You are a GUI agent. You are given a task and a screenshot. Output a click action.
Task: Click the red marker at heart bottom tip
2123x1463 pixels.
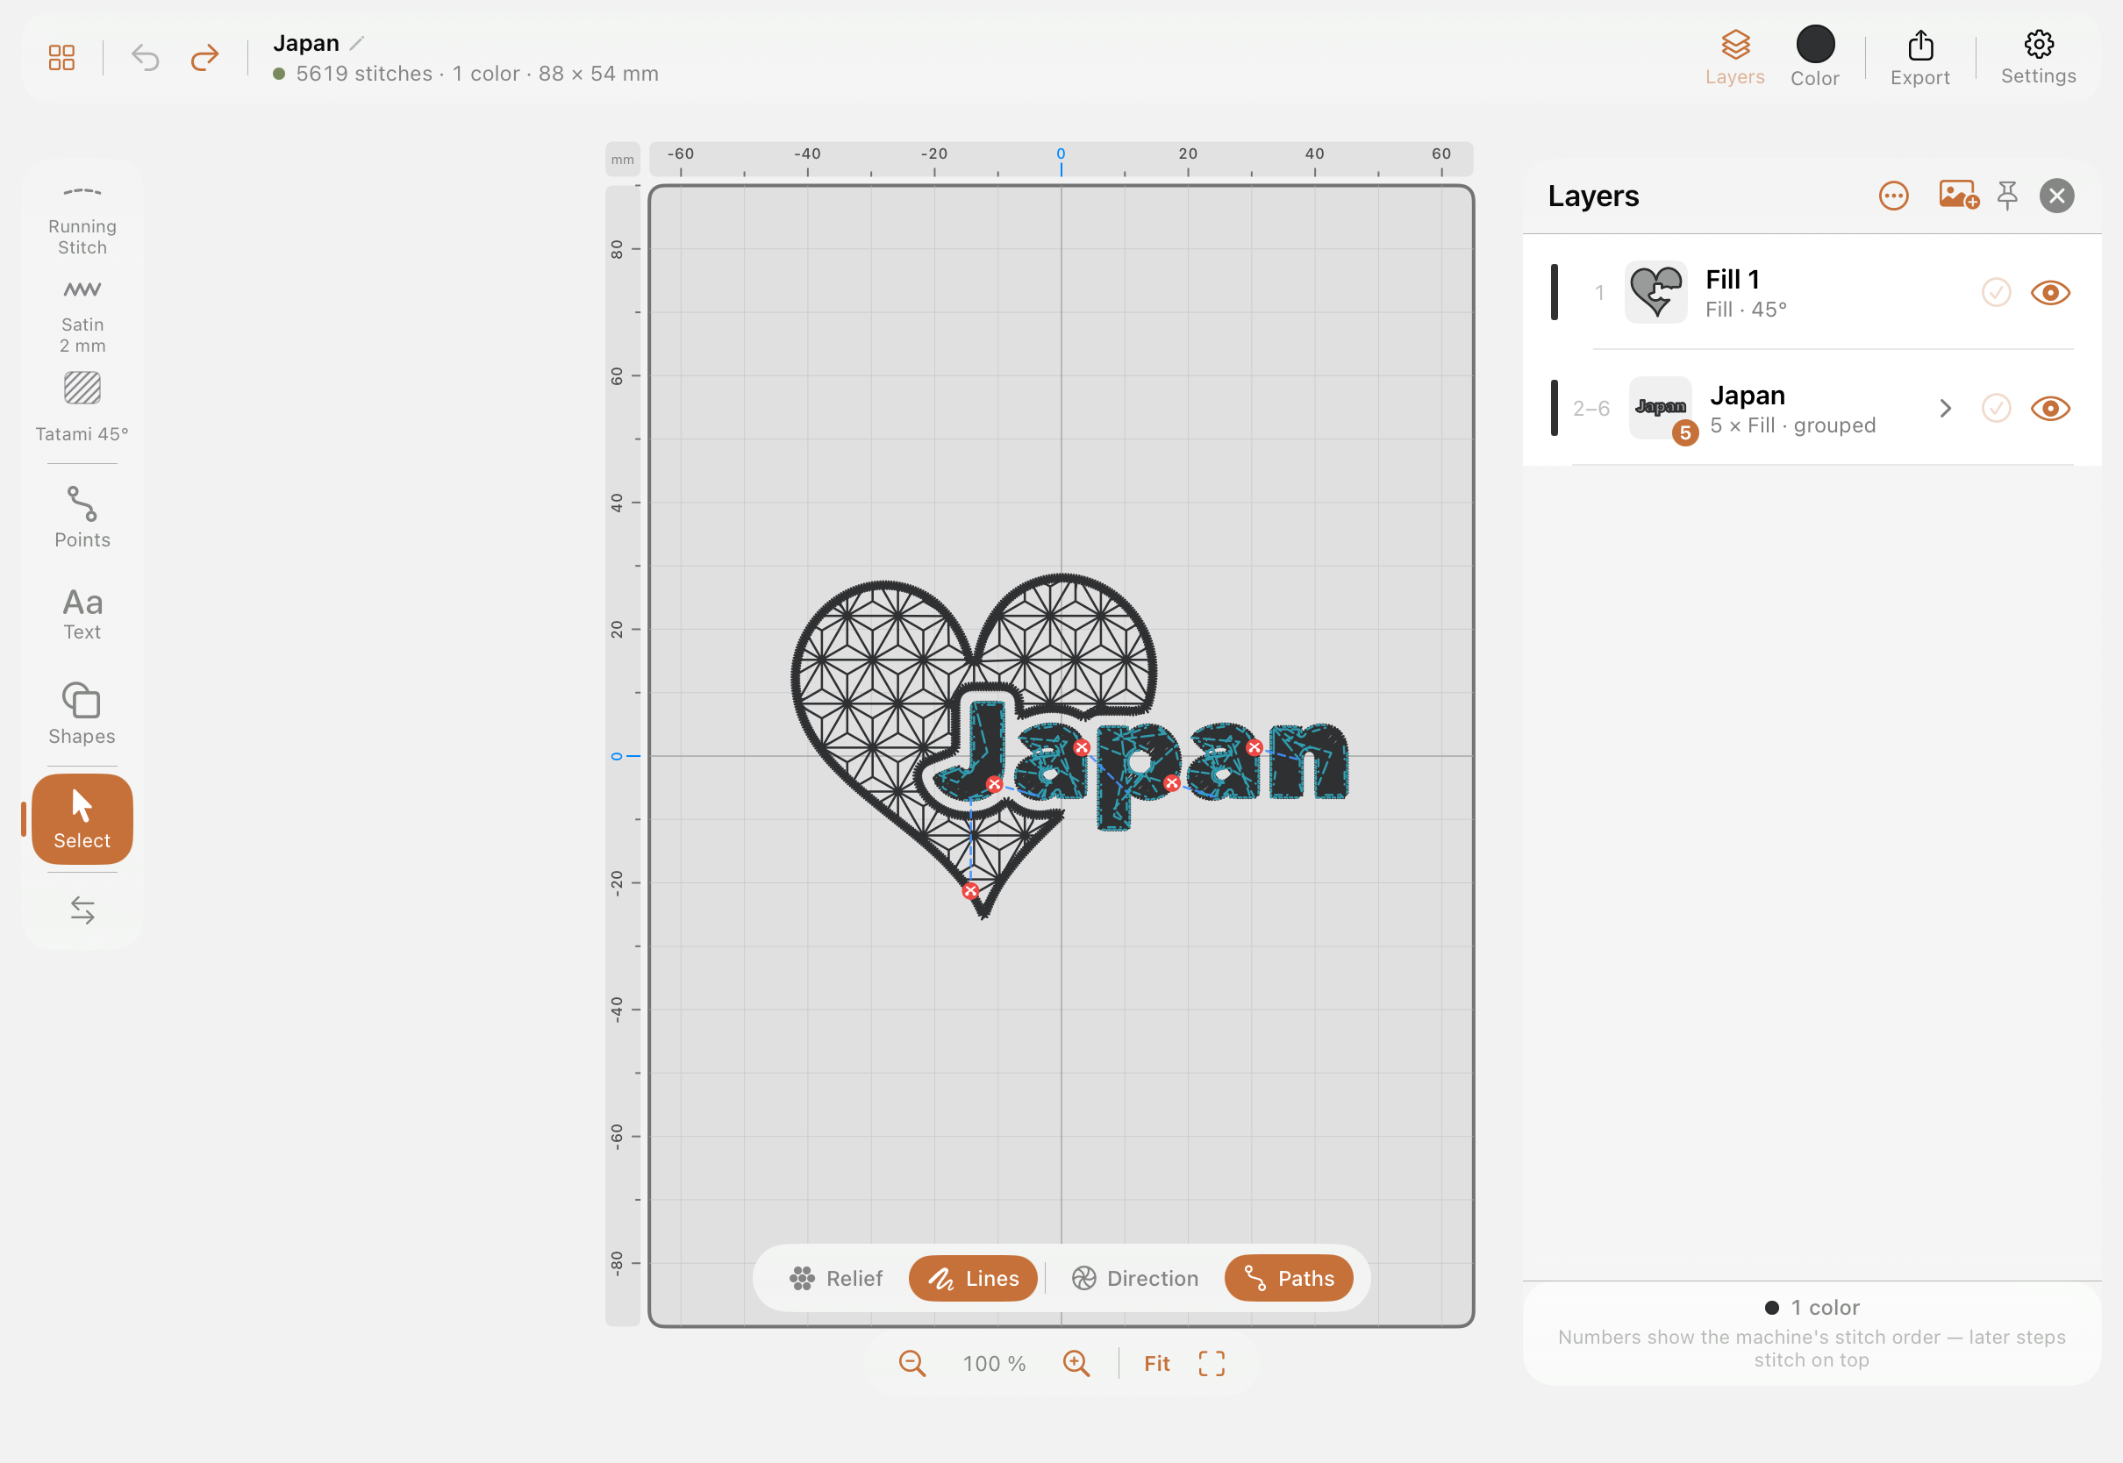pyautogui.click(x=970, y=890)
